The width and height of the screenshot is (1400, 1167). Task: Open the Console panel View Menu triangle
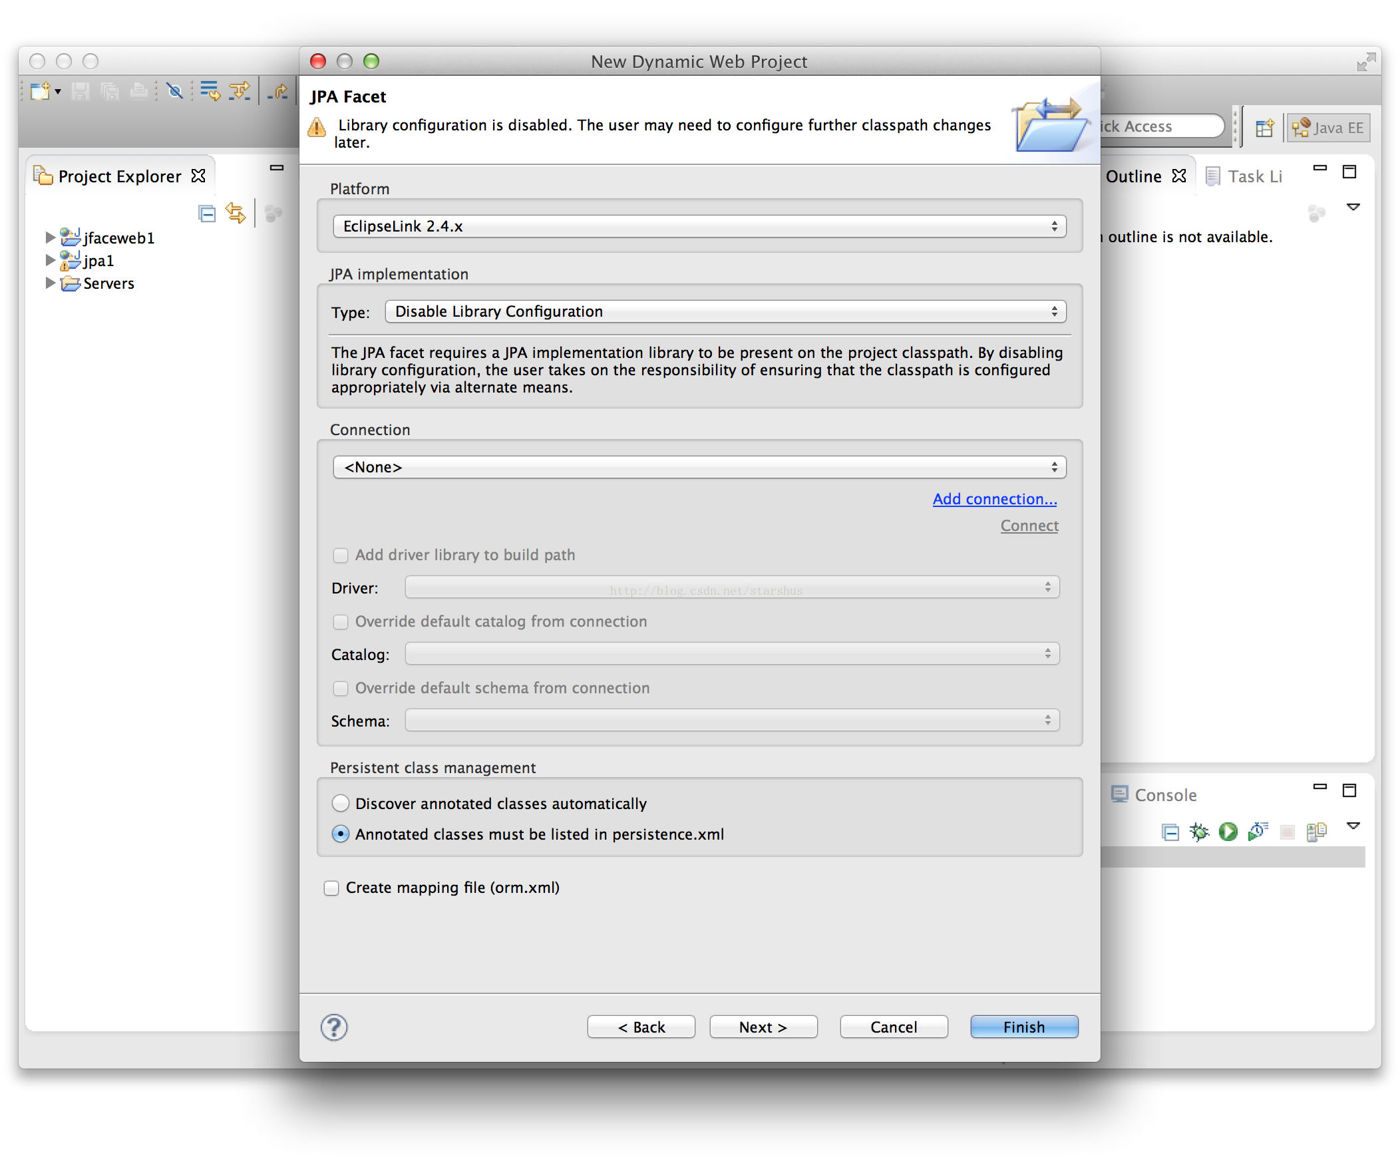click(x=1353, y=826)
